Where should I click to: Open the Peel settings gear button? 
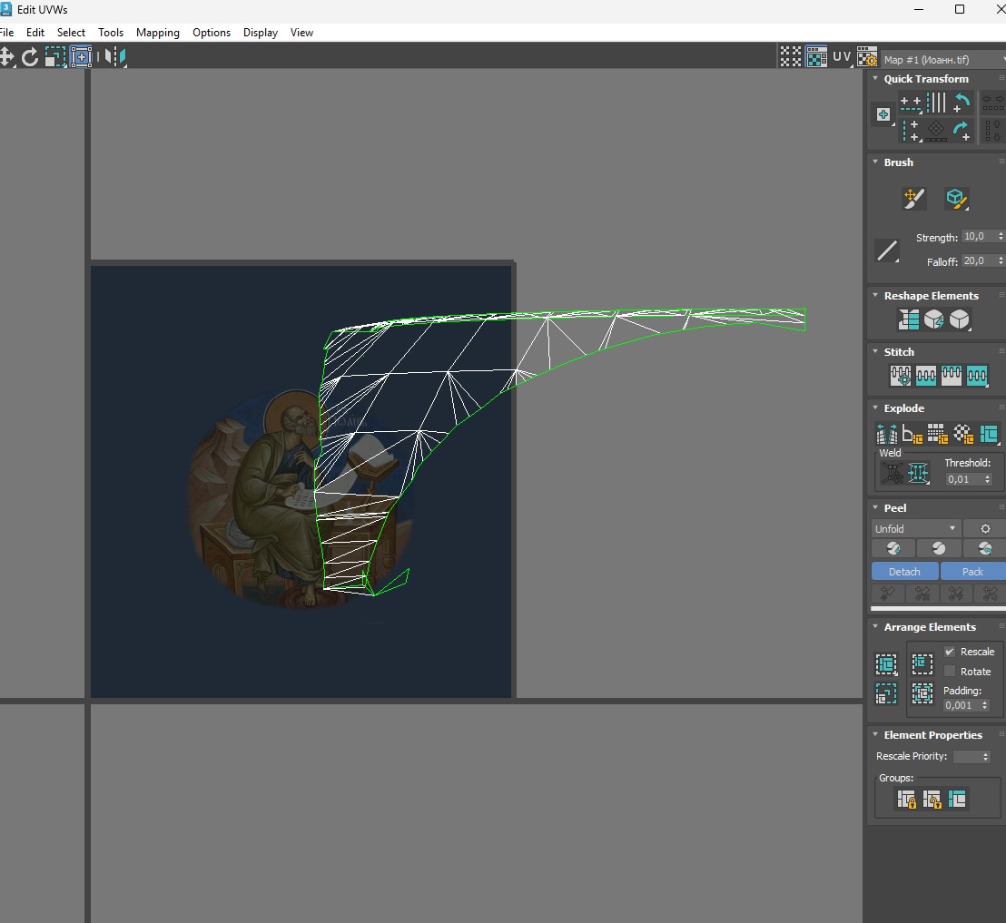985,528
